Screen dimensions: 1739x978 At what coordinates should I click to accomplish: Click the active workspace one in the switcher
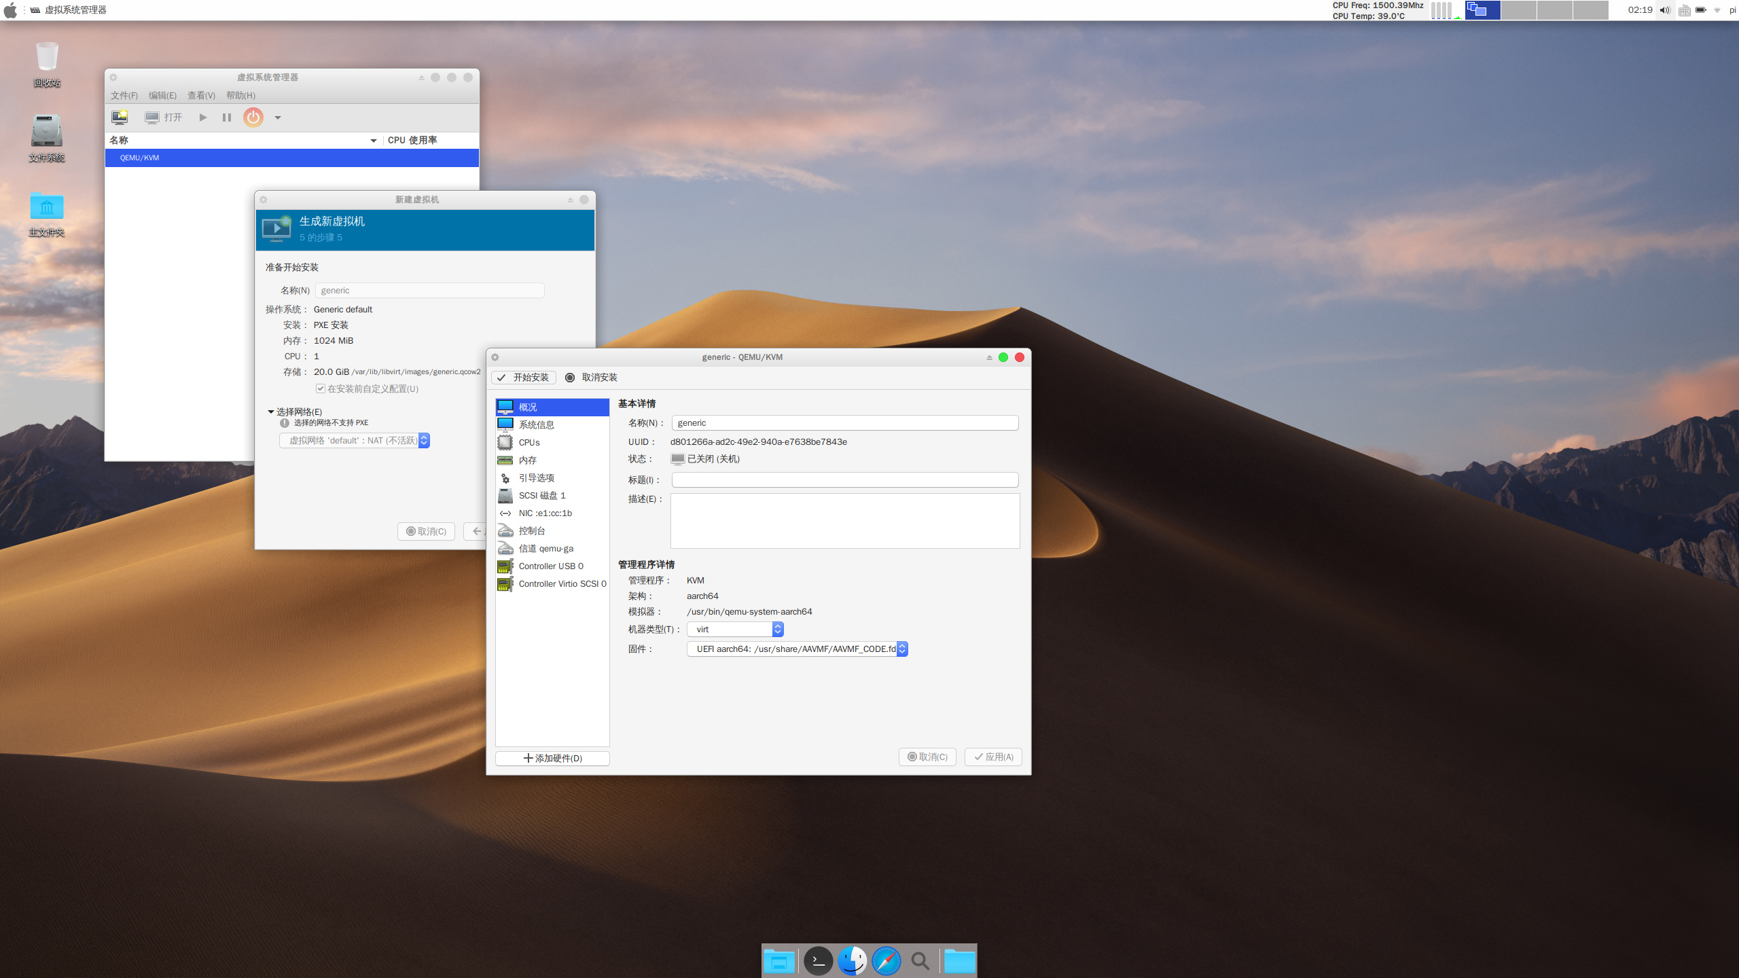[x=1482, y=10]
